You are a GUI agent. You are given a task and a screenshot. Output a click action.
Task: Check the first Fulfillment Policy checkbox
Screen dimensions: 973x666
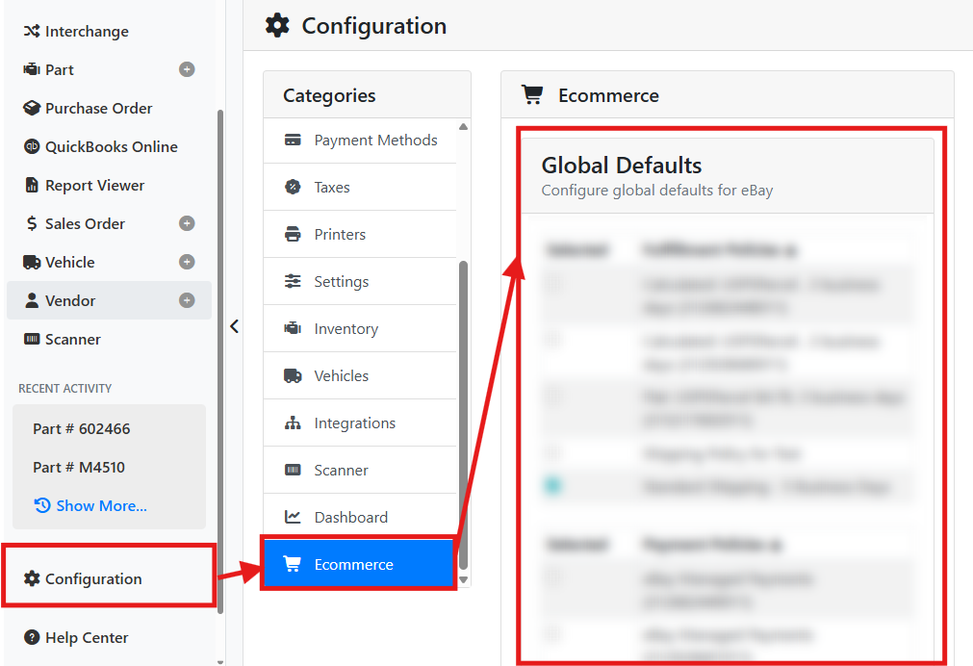click(x=554, y=284)
